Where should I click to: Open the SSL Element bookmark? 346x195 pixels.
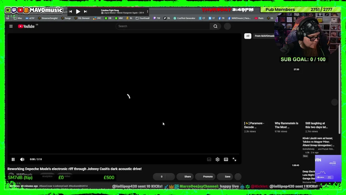point(82,18)
